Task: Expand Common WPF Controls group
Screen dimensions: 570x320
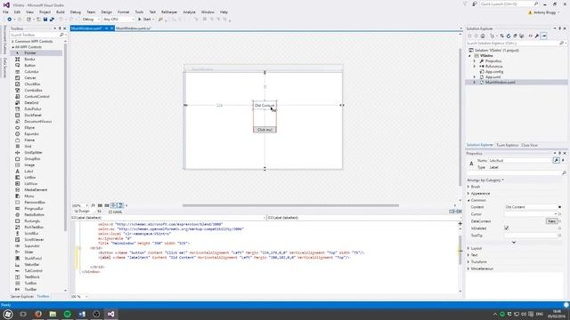Action: pyautogui.click(x=12, y=42)
